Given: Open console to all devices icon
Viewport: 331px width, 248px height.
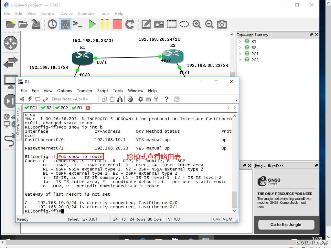Looking at the screenshot, I should pos(77,24).
